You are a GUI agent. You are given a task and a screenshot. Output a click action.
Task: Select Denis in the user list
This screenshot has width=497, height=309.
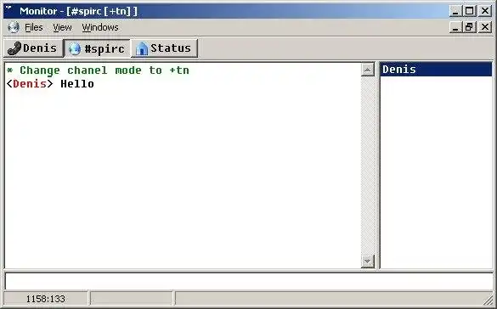pyautogui.click(x=436, y=70)
